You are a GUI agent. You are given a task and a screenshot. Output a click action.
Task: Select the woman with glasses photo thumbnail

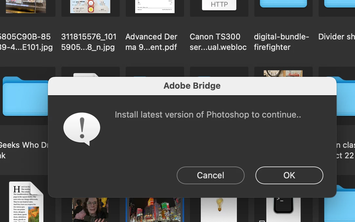(x=90, y=210)
